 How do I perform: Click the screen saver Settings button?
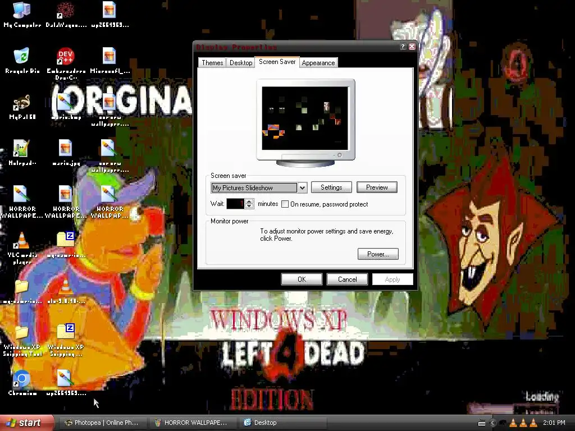331,187
